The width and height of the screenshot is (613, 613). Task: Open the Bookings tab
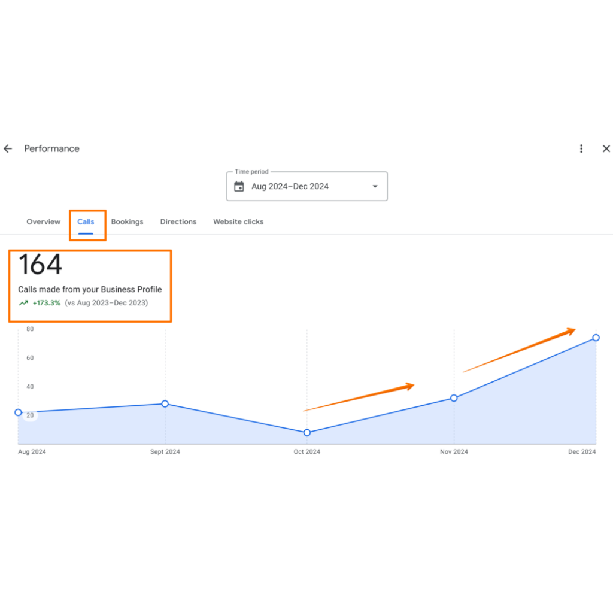[x=127, y=221]
